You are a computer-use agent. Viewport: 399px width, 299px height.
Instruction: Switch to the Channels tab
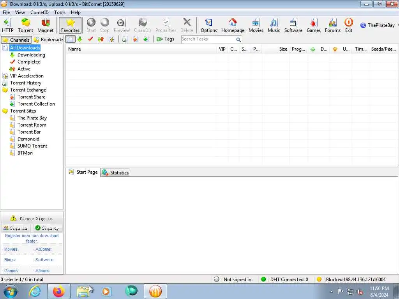point(16,40)
